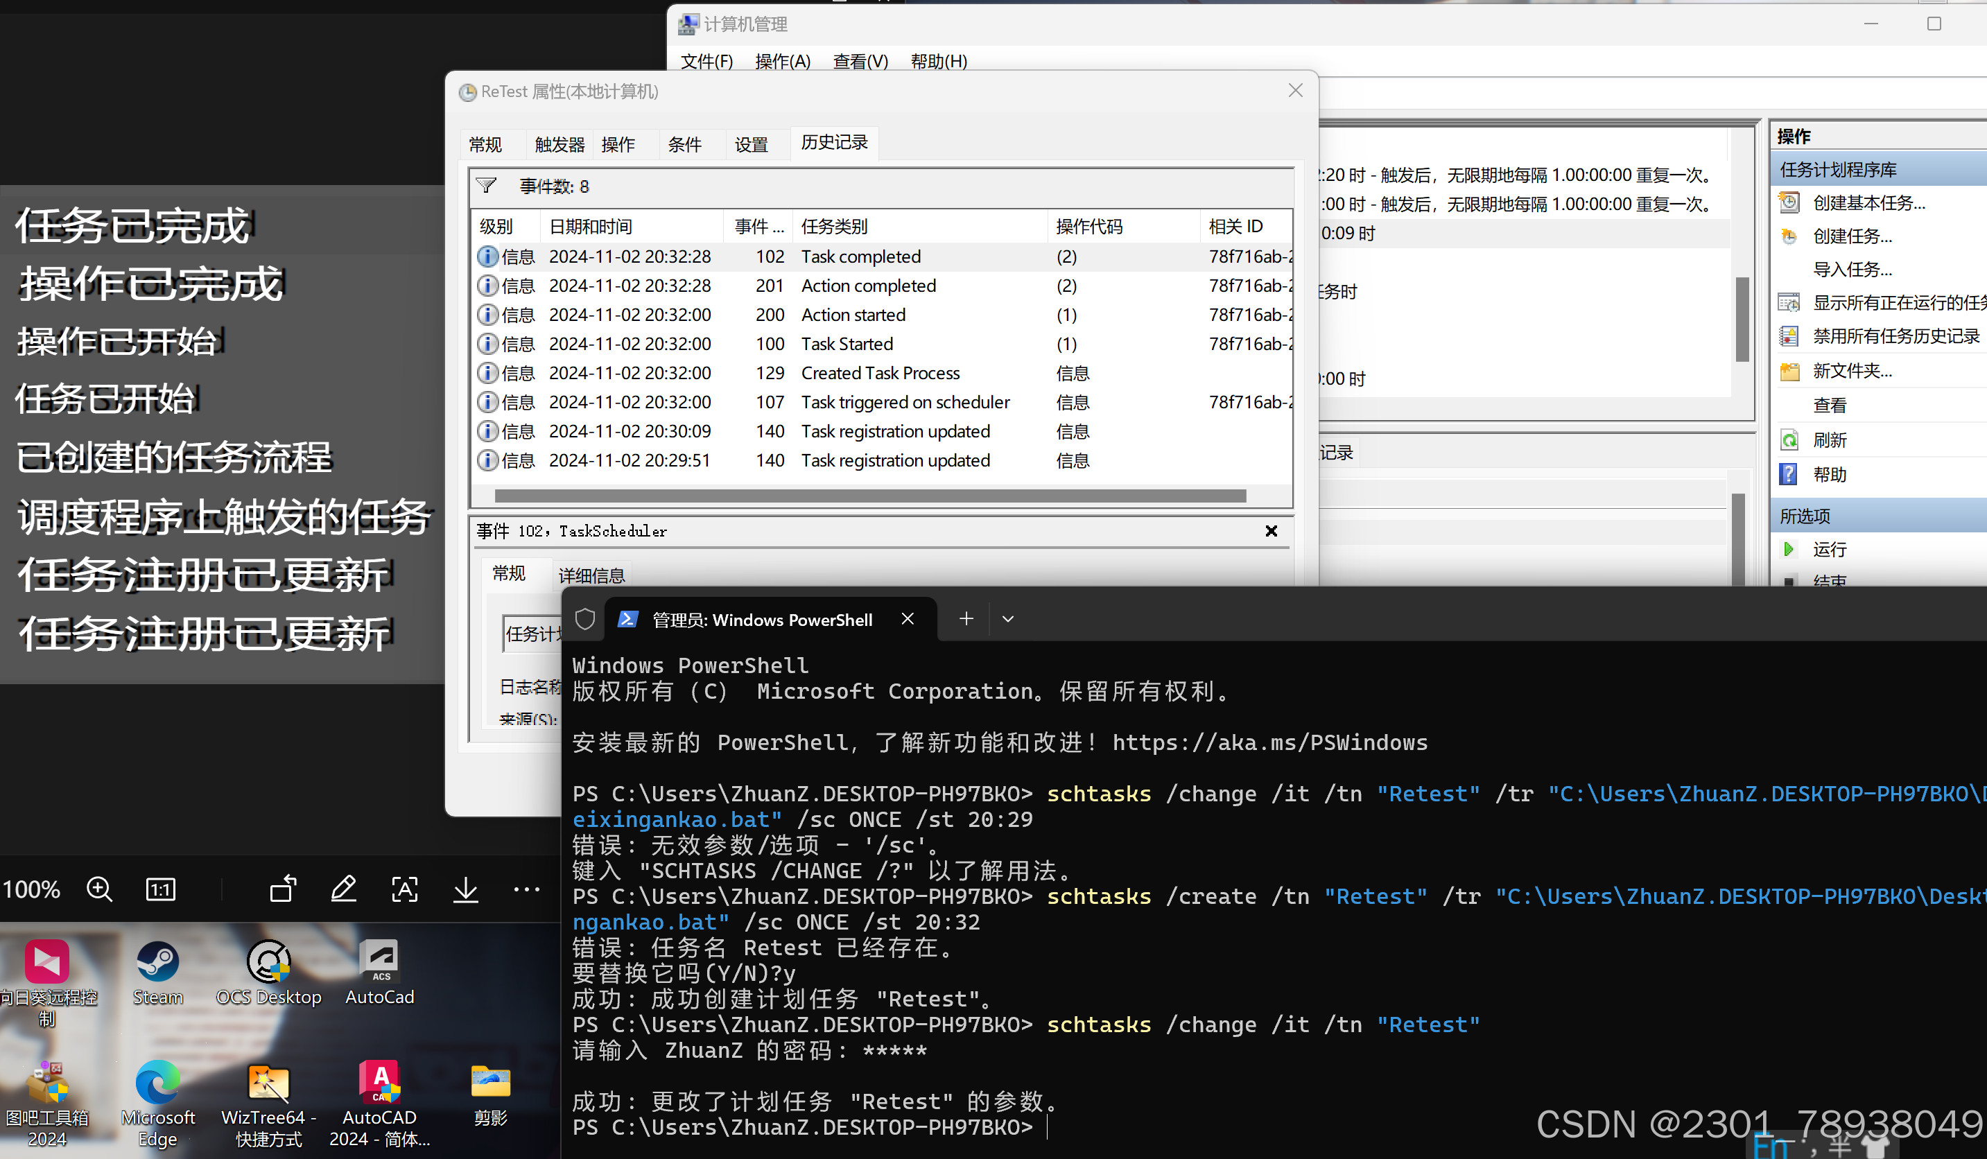Open the 操作(A) menu
The height and width of the screenshot is (1159, 1987).
(782, 62)
